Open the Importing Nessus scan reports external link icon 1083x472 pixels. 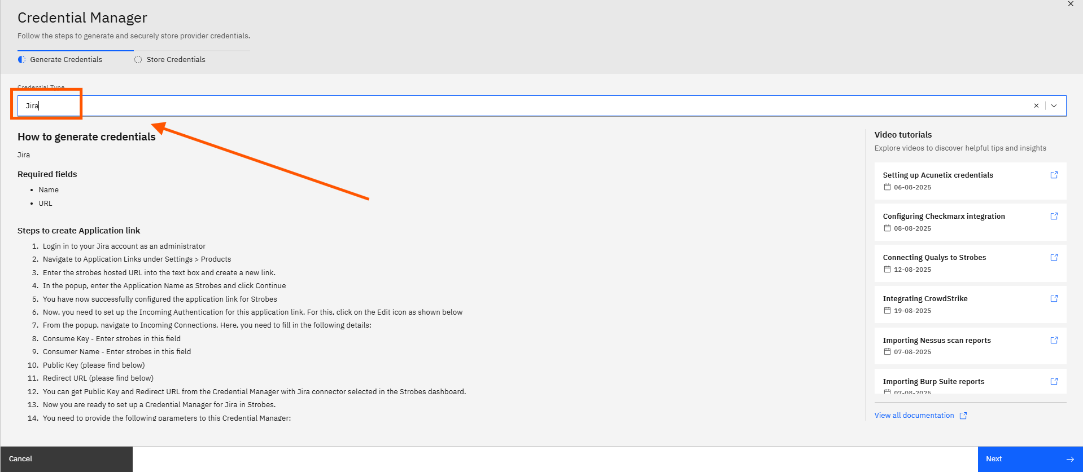coord(1054,340)
